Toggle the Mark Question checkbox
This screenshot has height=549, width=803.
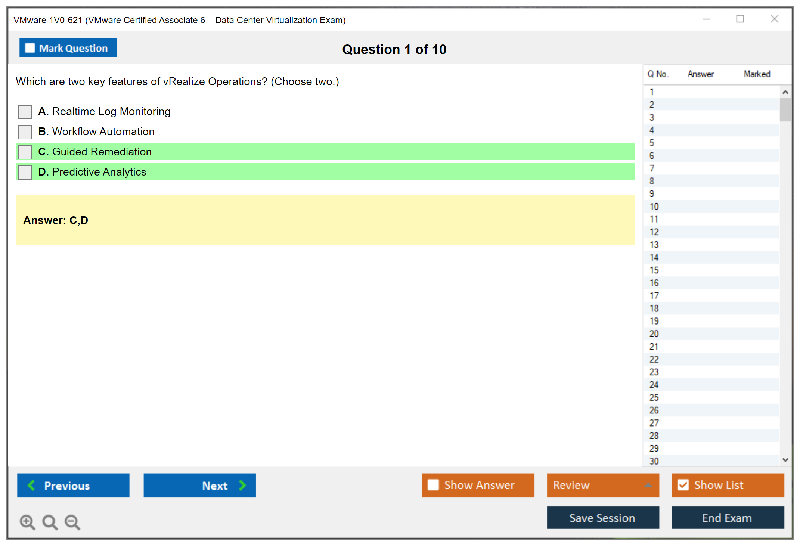30,48
